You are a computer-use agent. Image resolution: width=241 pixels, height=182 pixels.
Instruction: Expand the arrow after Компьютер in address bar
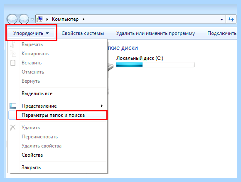pos(83,19)
